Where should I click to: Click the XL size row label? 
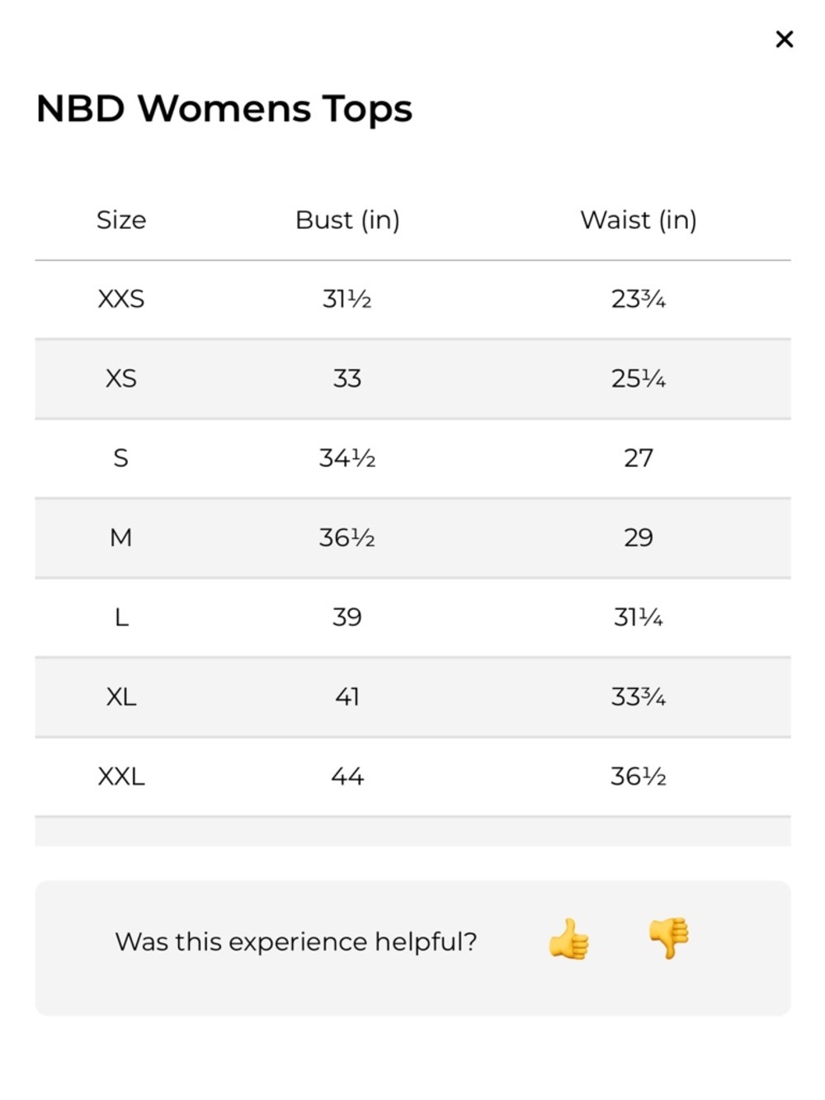[x=121, y=697]
